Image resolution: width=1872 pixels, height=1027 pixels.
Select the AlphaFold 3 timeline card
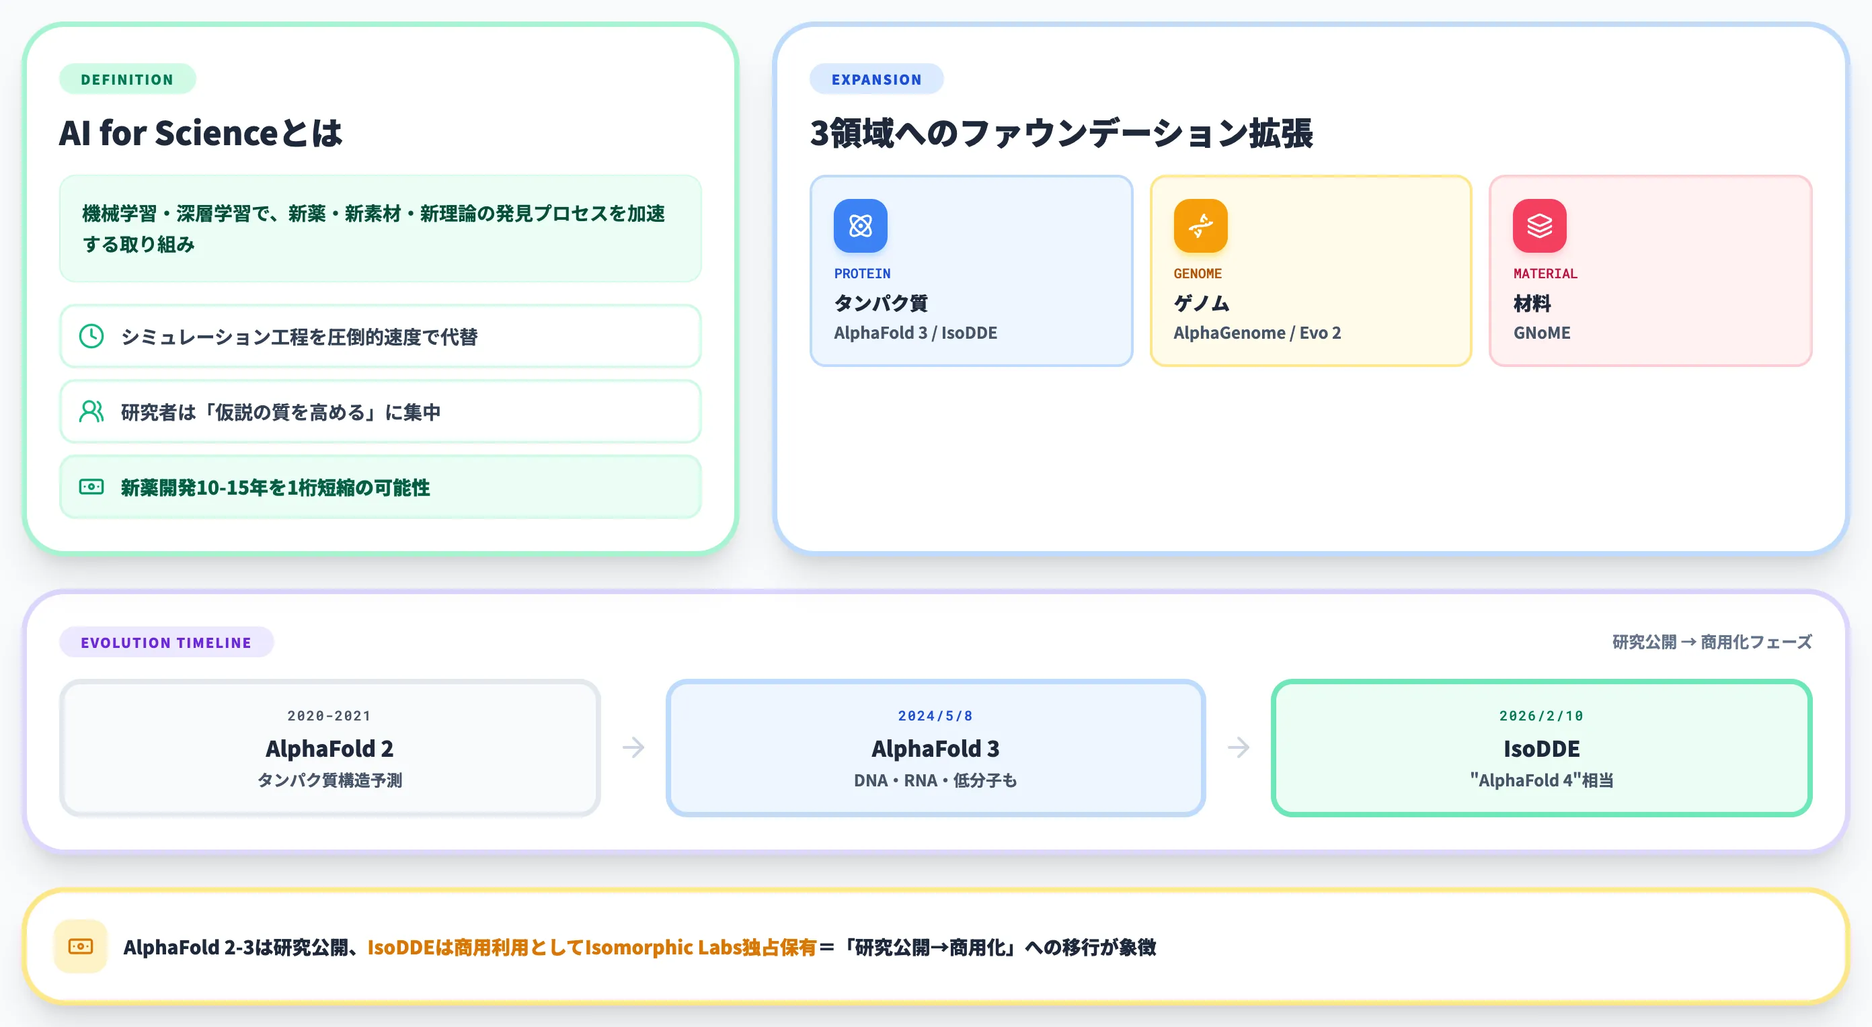point(935,748)
